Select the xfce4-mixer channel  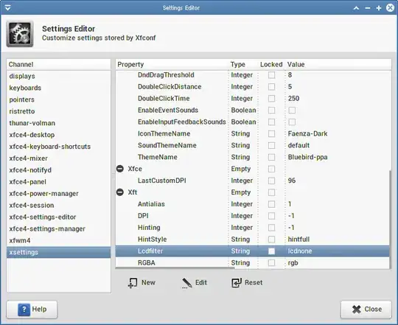tap(59, 158)
